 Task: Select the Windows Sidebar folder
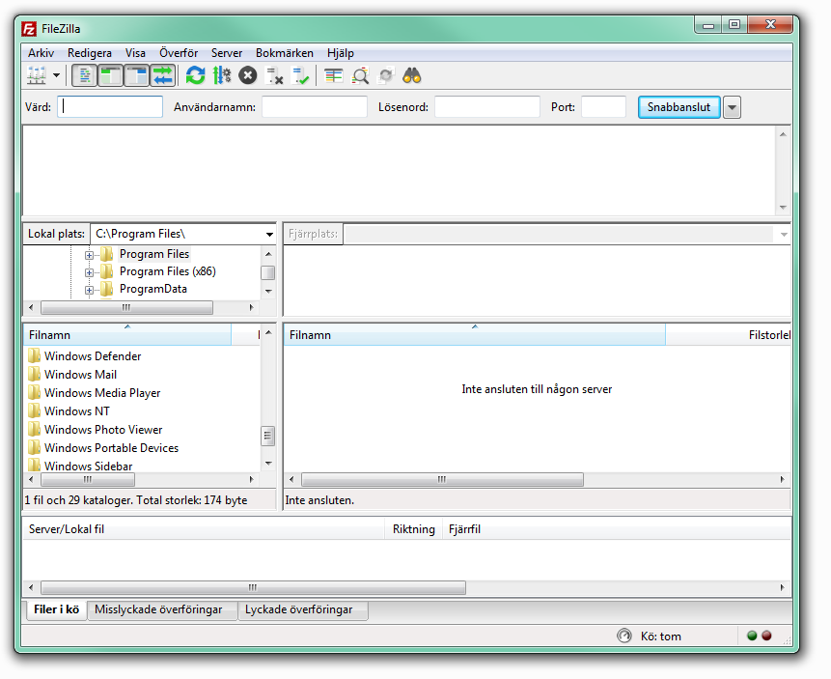pyautogui.click(x=89, y=466)
